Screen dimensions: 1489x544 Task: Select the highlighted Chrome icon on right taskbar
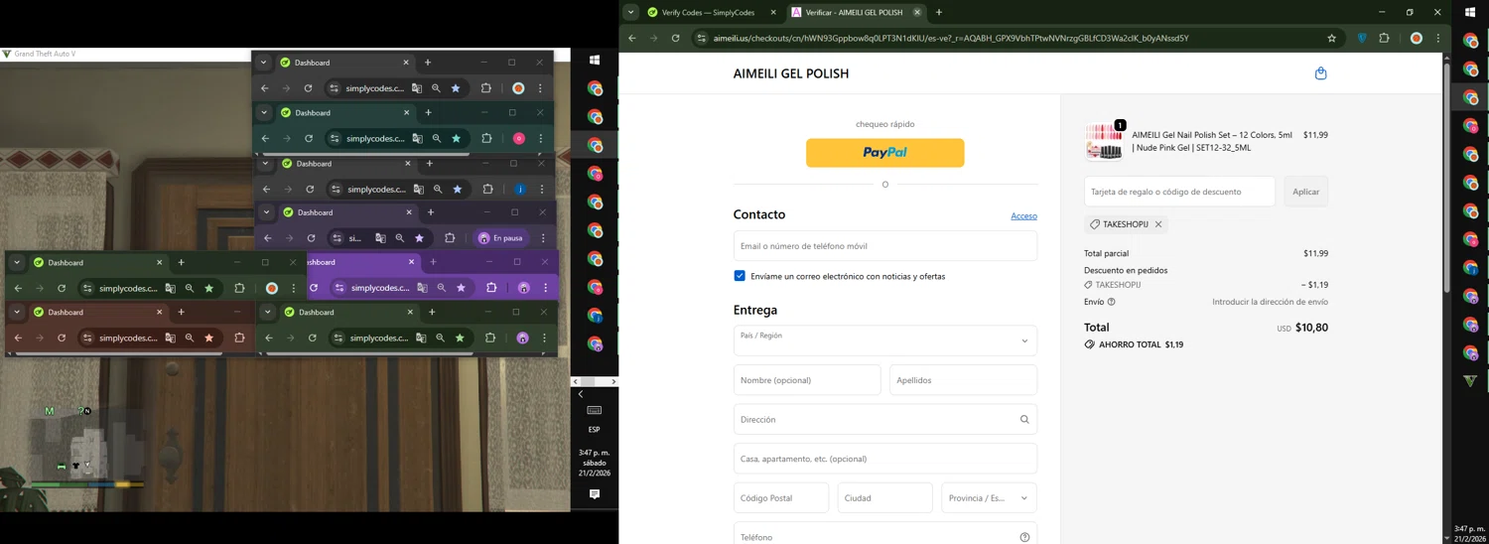1470,98
